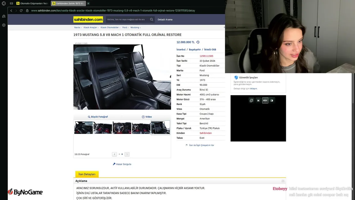
Task: Select the Sahibinden Satılık 1973 browser tab
Action: [x=68, y=3]
